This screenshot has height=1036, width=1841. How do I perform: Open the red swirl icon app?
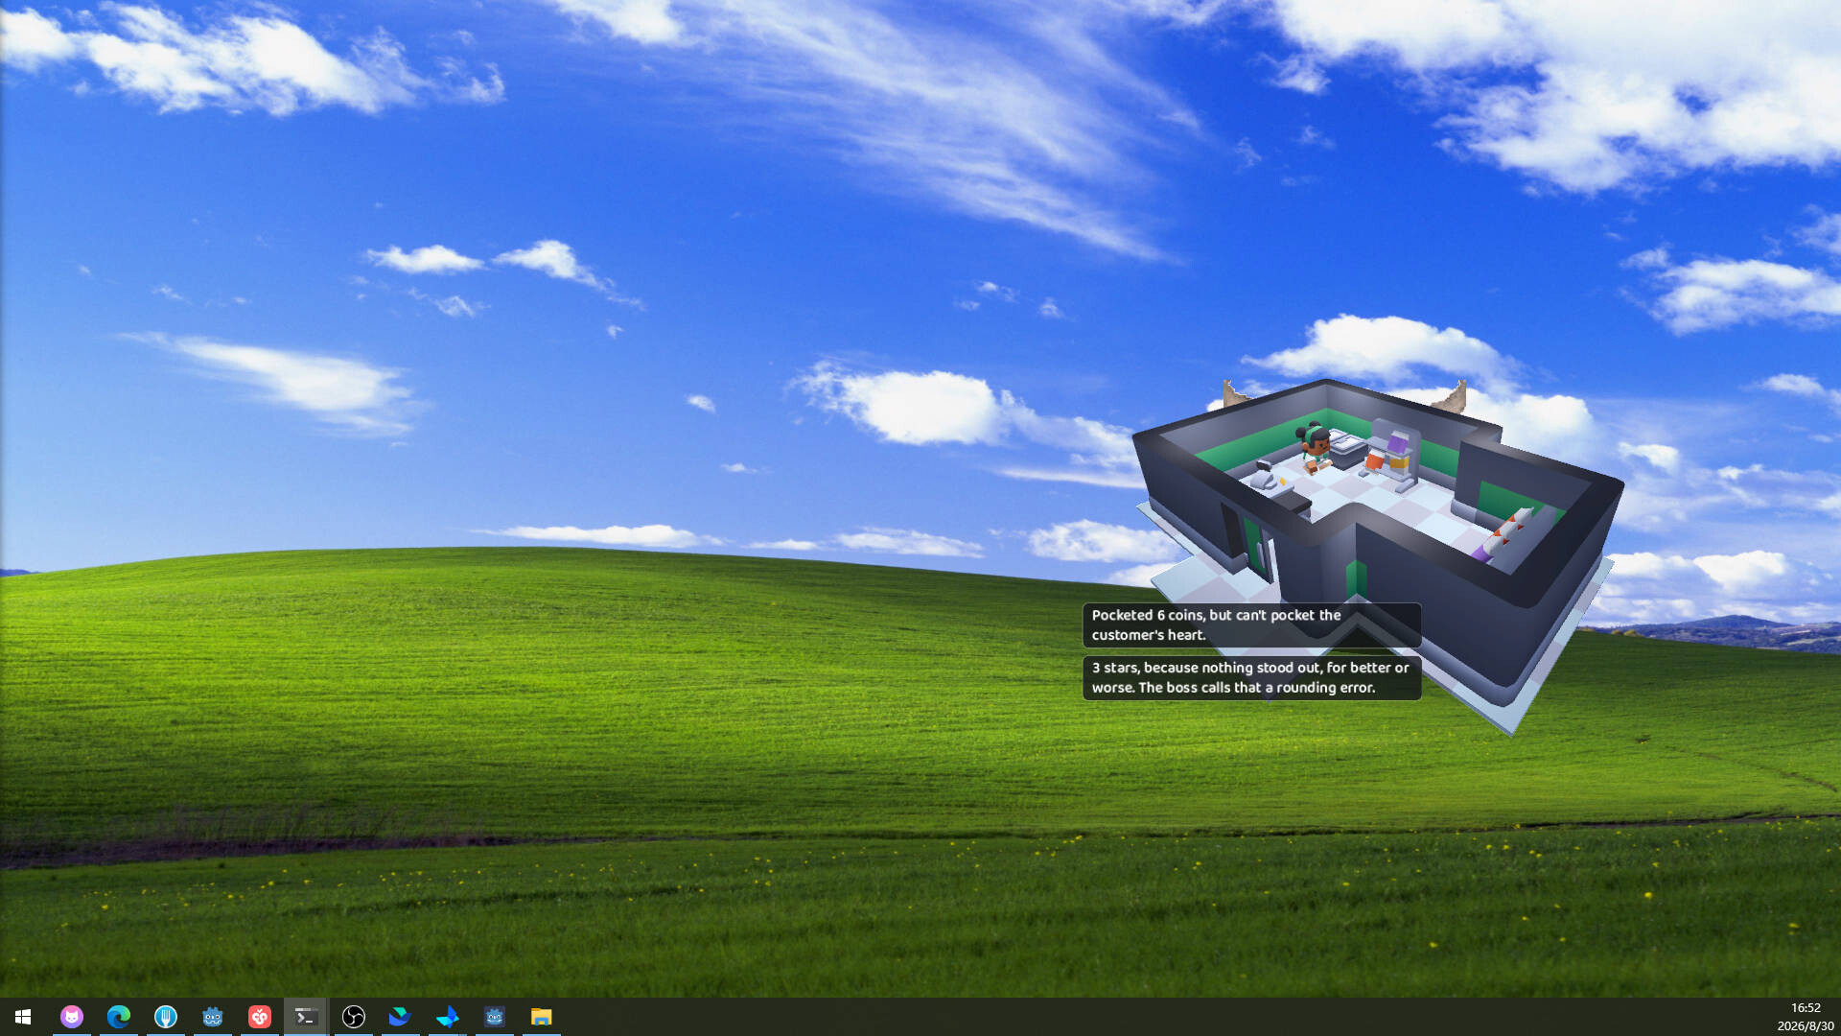point(260,1017)
